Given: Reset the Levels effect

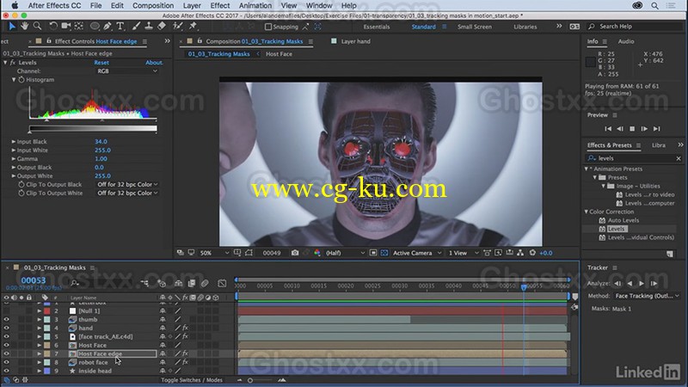Looking at the screenshot, I should coord(101,63).
